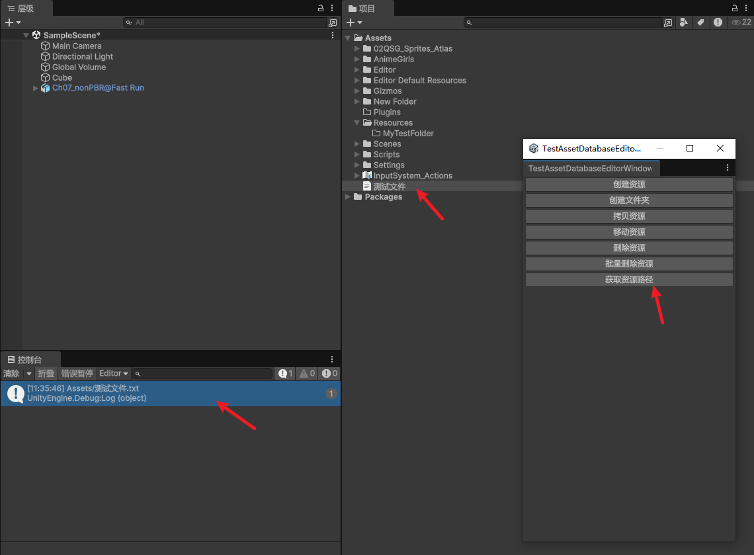
Task: Toggle Project panel lock icon
Action: coord(735,8)
